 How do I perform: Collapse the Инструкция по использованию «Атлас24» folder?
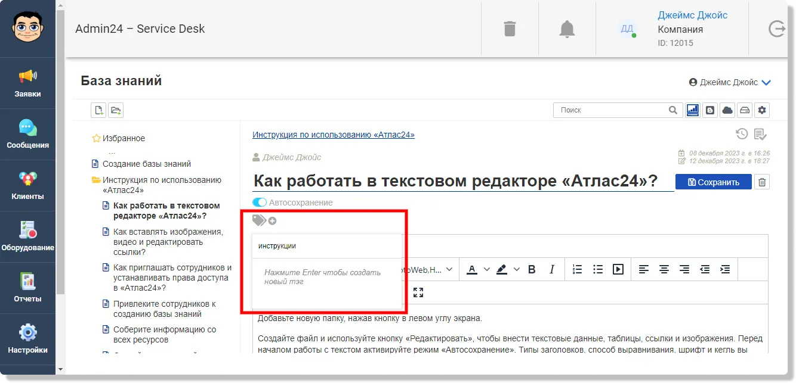pos(95,180)
